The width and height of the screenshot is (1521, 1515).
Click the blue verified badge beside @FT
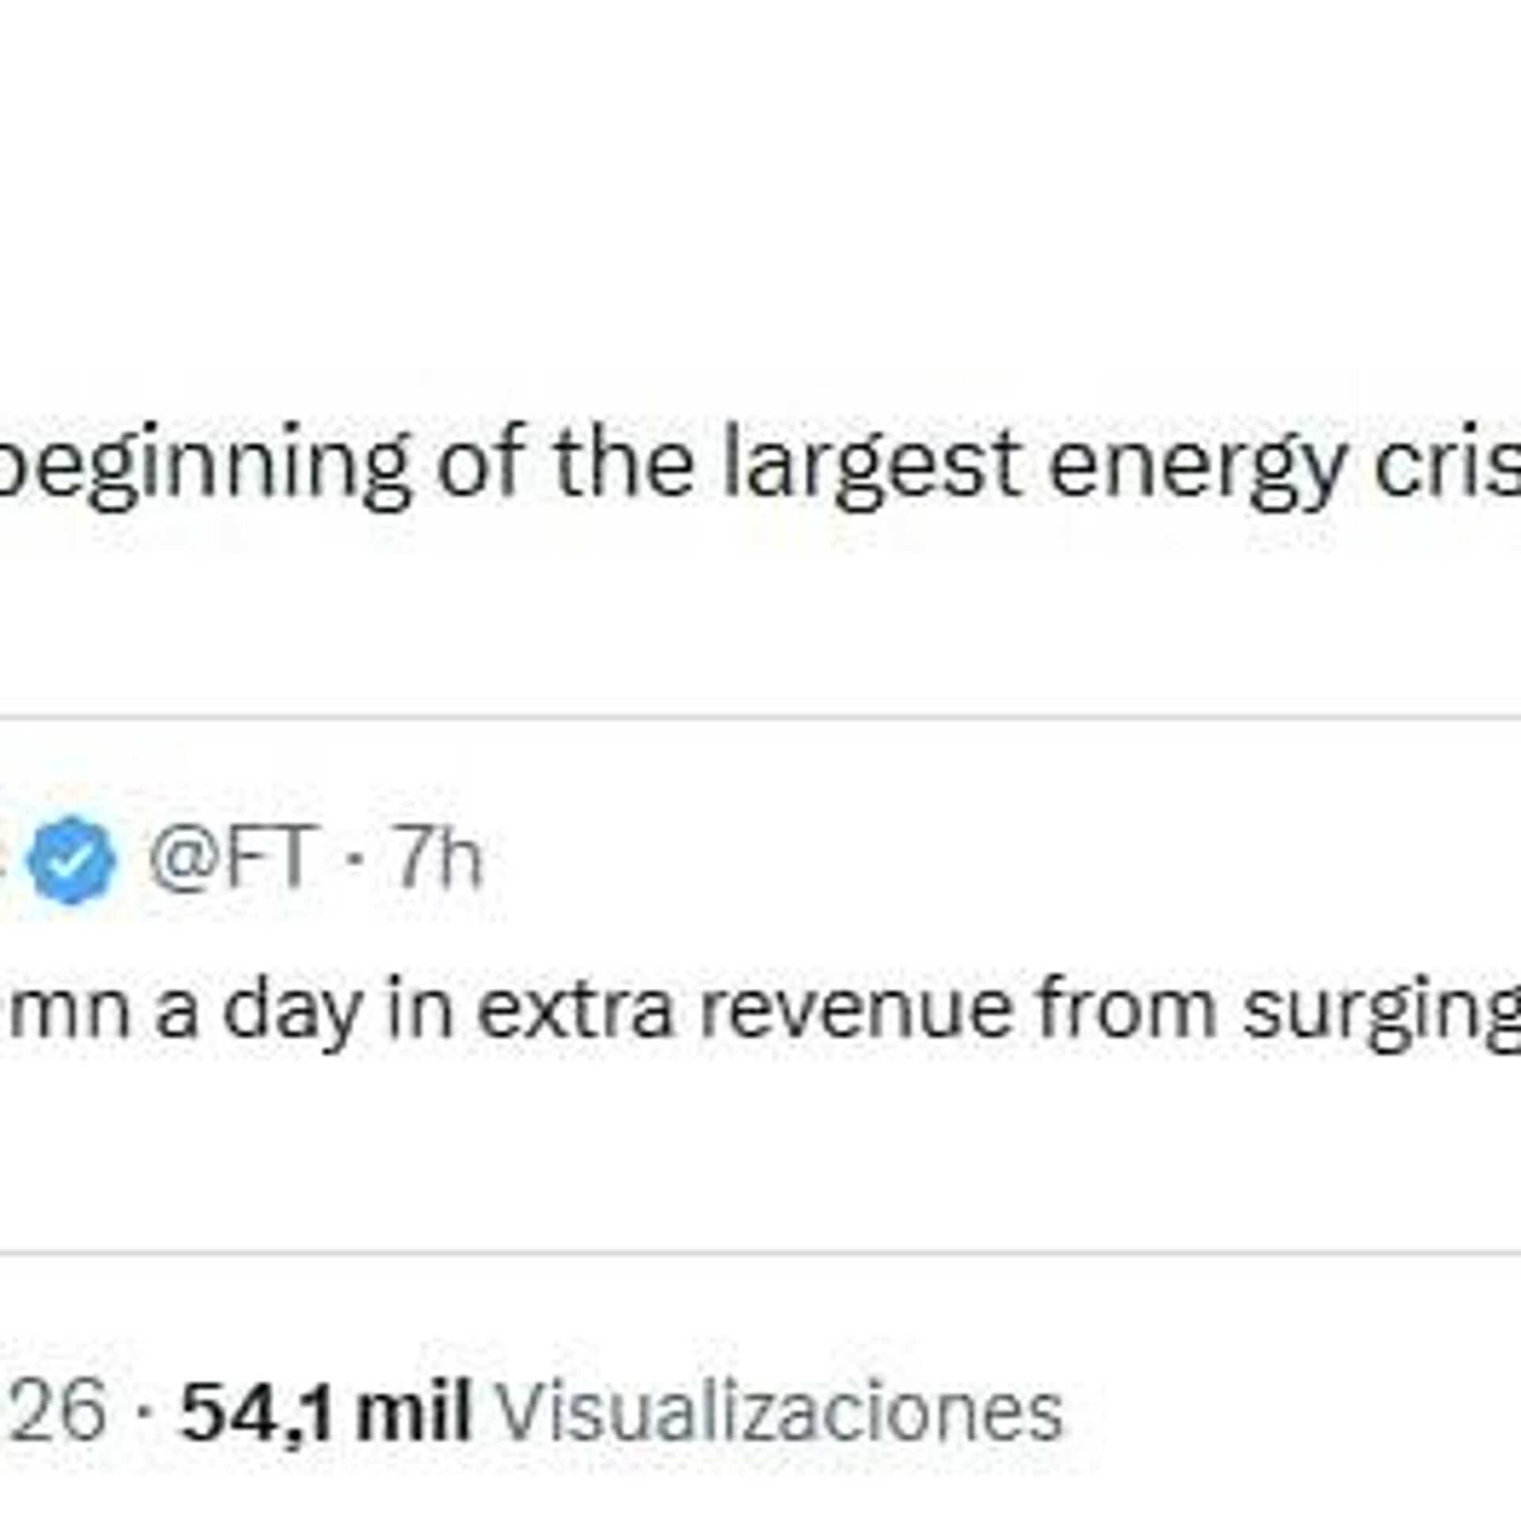tap(71, 860)
